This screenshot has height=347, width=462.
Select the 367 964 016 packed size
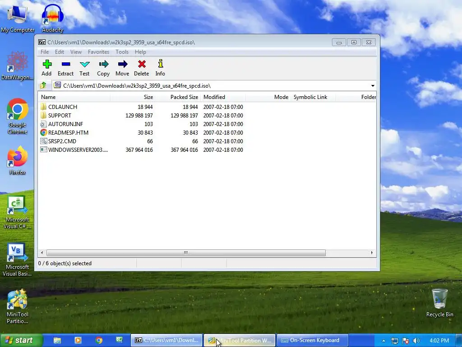[x=184, y=150]
